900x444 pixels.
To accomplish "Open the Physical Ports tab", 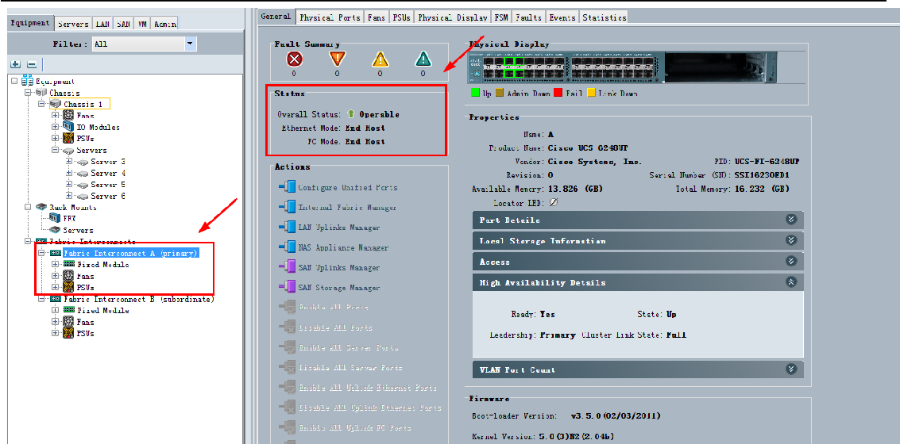I will click(x=330, y=17).
